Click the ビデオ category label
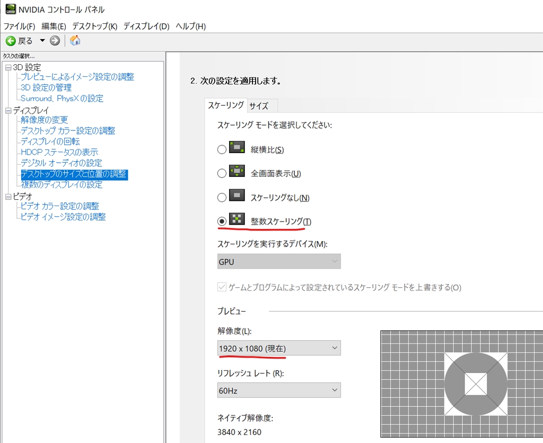Image resolution: width=543 pixels, height=443 pixels. click(23, 197)
